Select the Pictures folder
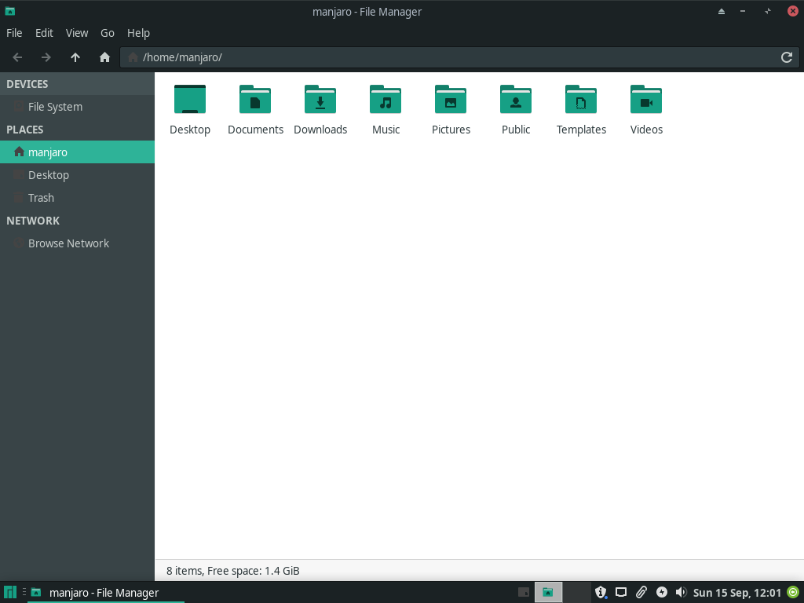Image resolution: width=804 pixels, height=603 pixels. pos(451,99)
